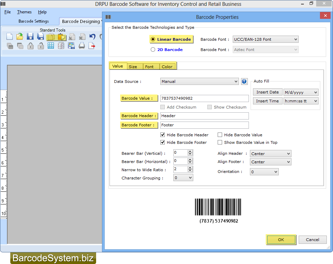Open the UCC/EAN-128 Font dropdown
This screenshot has width=333, height=264.
coord(265,39)
